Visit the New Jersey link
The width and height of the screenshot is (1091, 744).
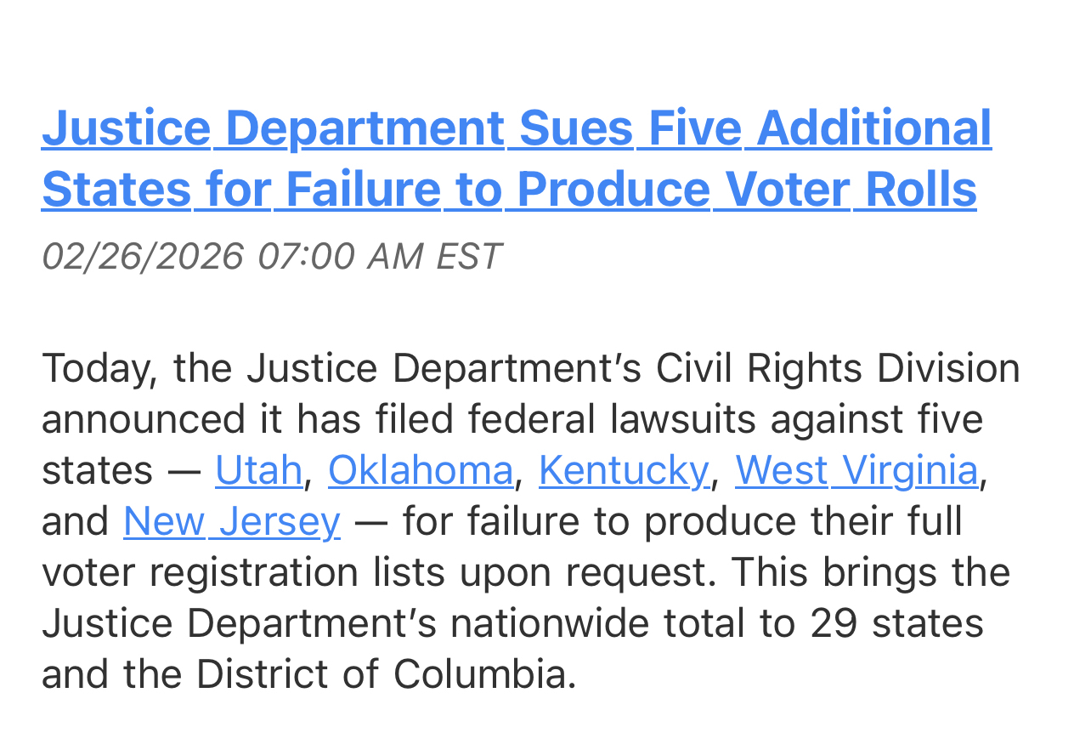pos(231,521)
